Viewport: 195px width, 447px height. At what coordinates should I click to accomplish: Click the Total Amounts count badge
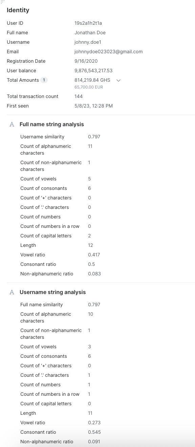coord(44,80)
